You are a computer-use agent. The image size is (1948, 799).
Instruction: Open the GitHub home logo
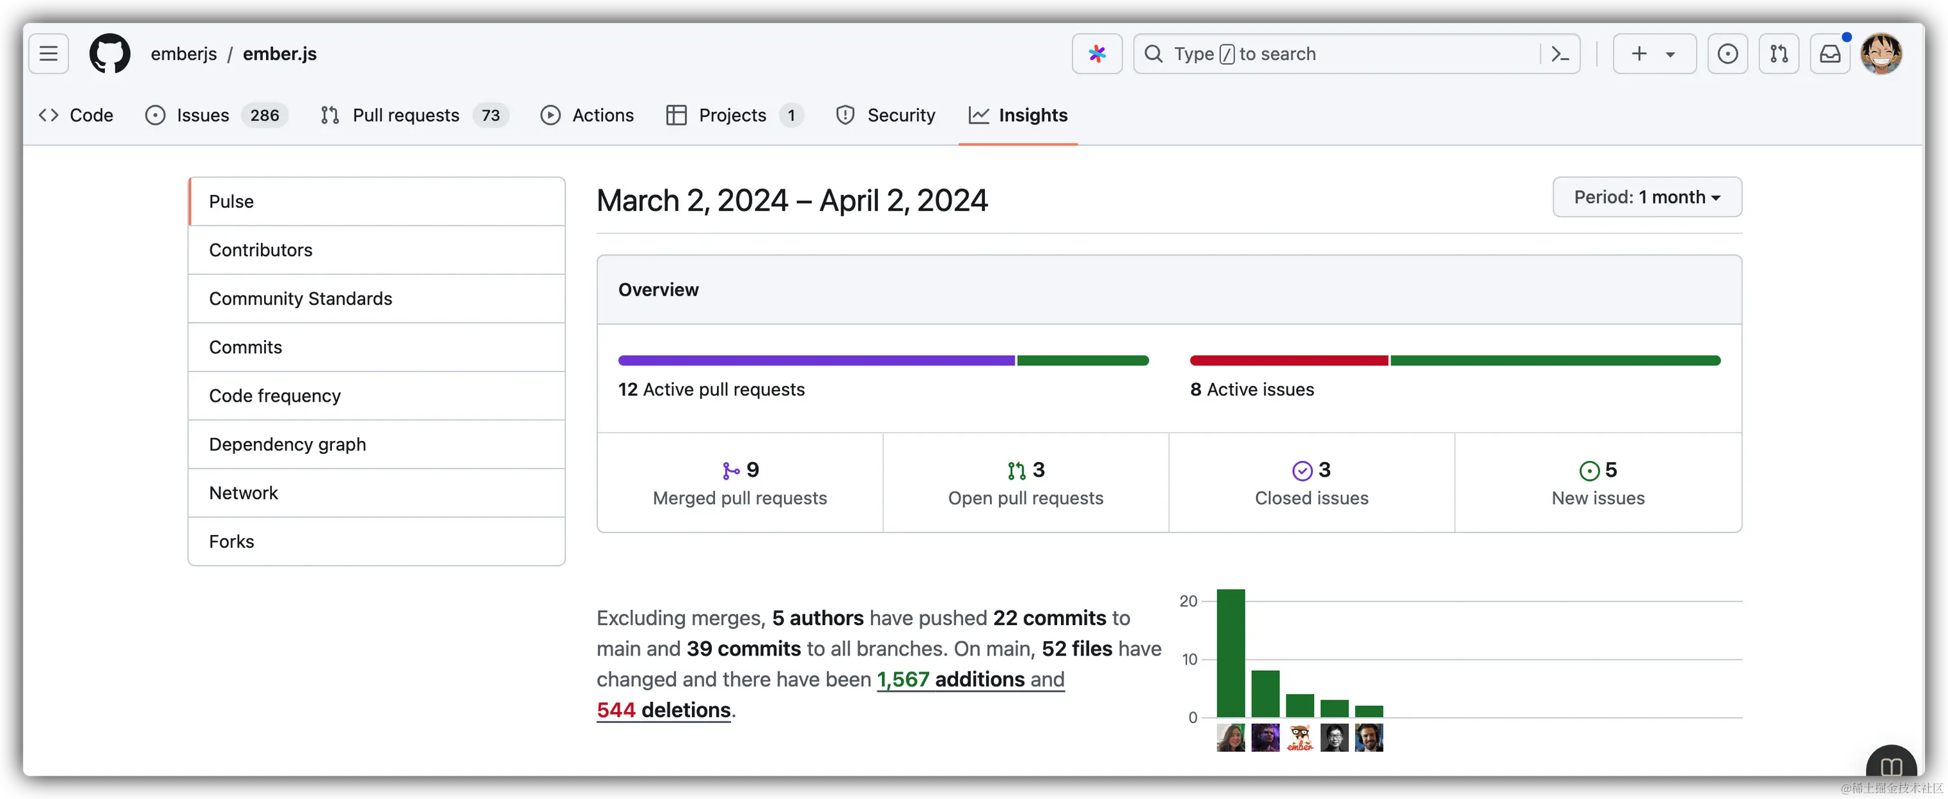110,53
